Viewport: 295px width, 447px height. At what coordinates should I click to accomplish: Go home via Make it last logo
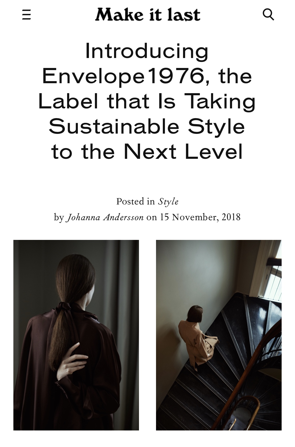click(x=148, y=14)
